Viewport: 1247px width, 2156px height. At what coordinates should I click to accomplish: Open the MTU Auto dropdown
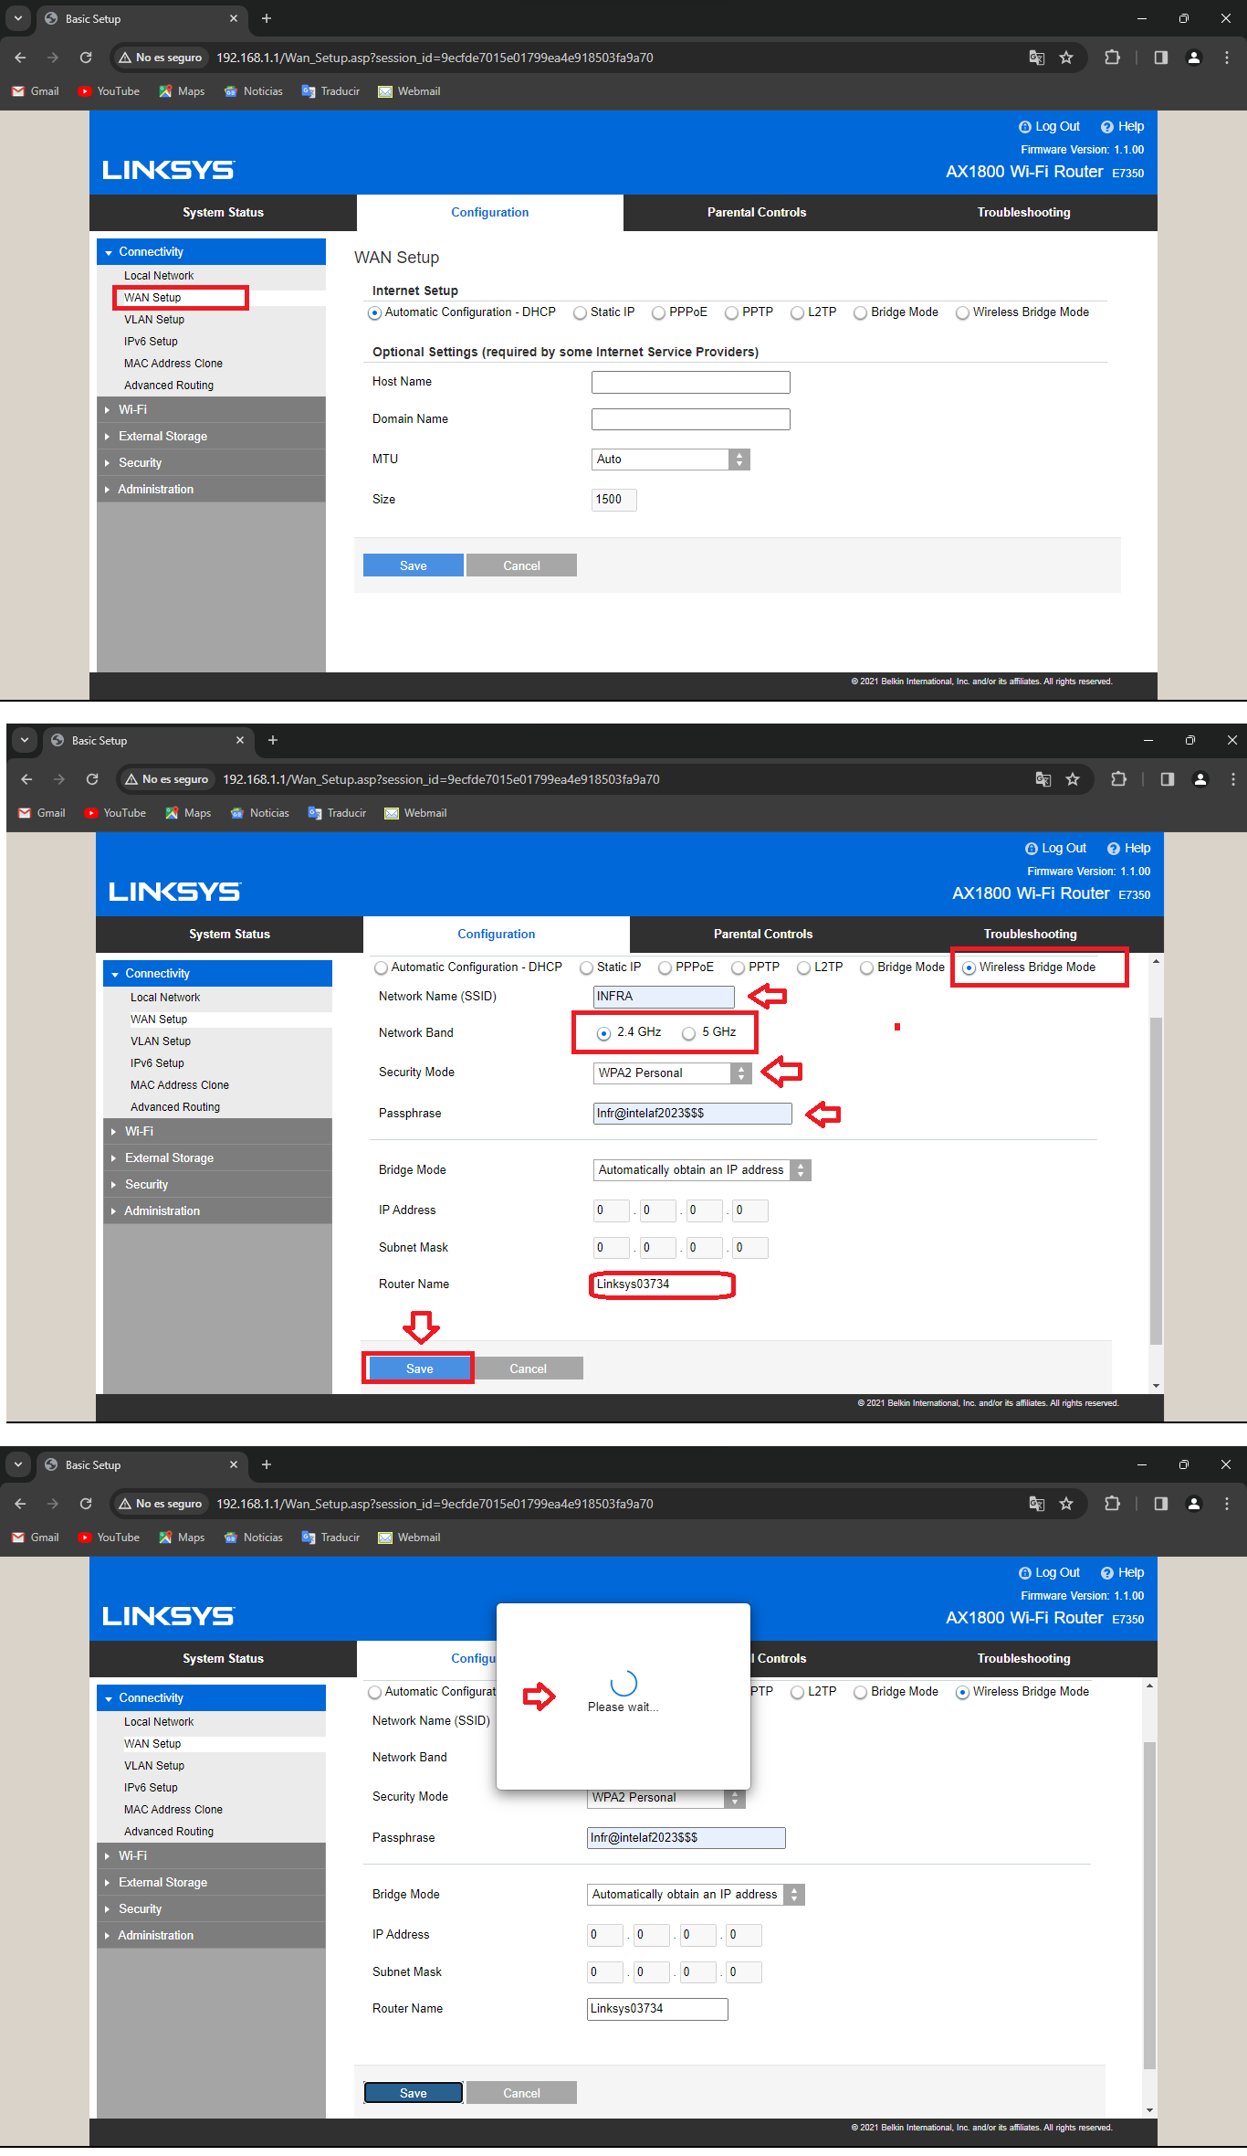tap(670, 460)
